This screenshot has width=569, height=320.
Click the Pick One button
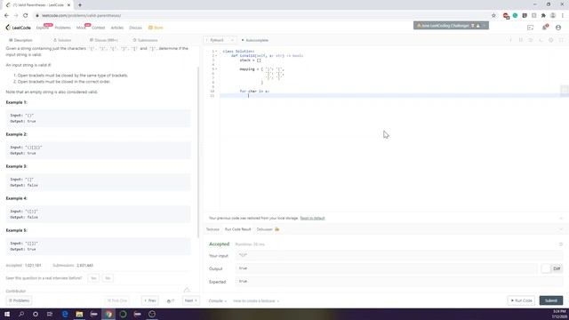(x=117, y=300)
